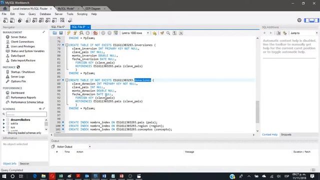Screen dimensions: 320x180
Task: Open a SQL script file in new tab
Action: point(12,20)
